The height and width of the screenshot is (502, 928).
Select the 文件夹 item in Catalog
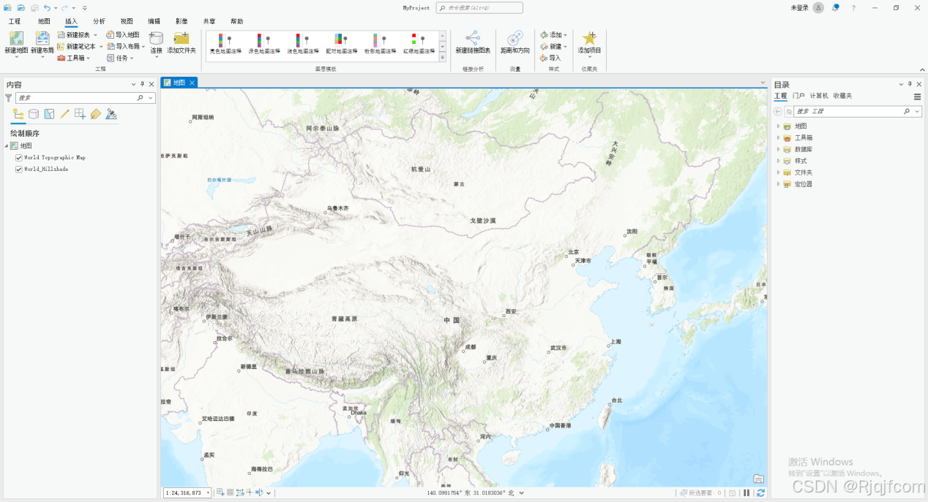tap(803, 172)
